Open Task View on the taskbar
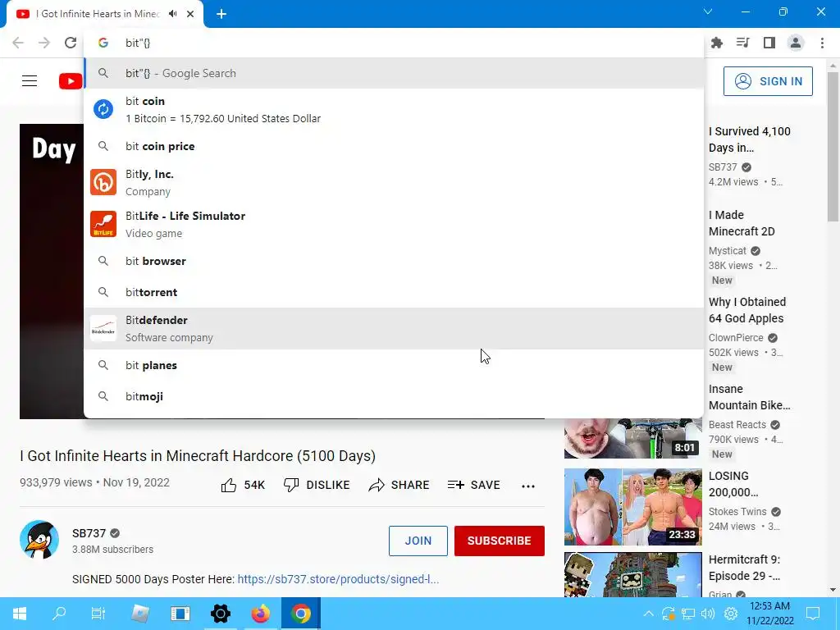This screenshot has width=840, height=630. coord(98,614)
